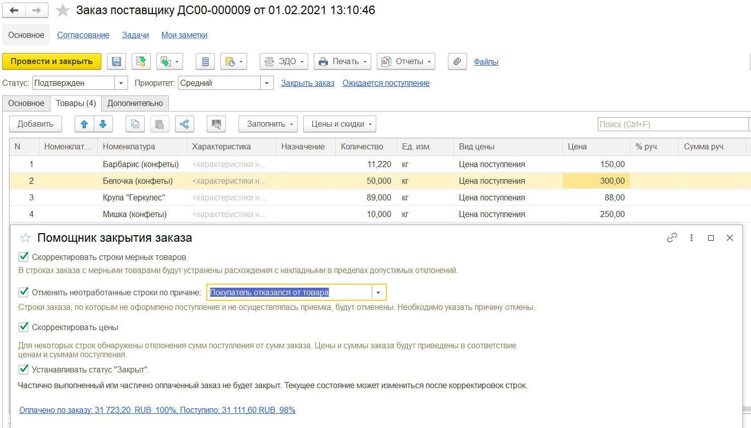Open the Печать dropdown menu
751x428 pixels.
(x=342, y=62)
